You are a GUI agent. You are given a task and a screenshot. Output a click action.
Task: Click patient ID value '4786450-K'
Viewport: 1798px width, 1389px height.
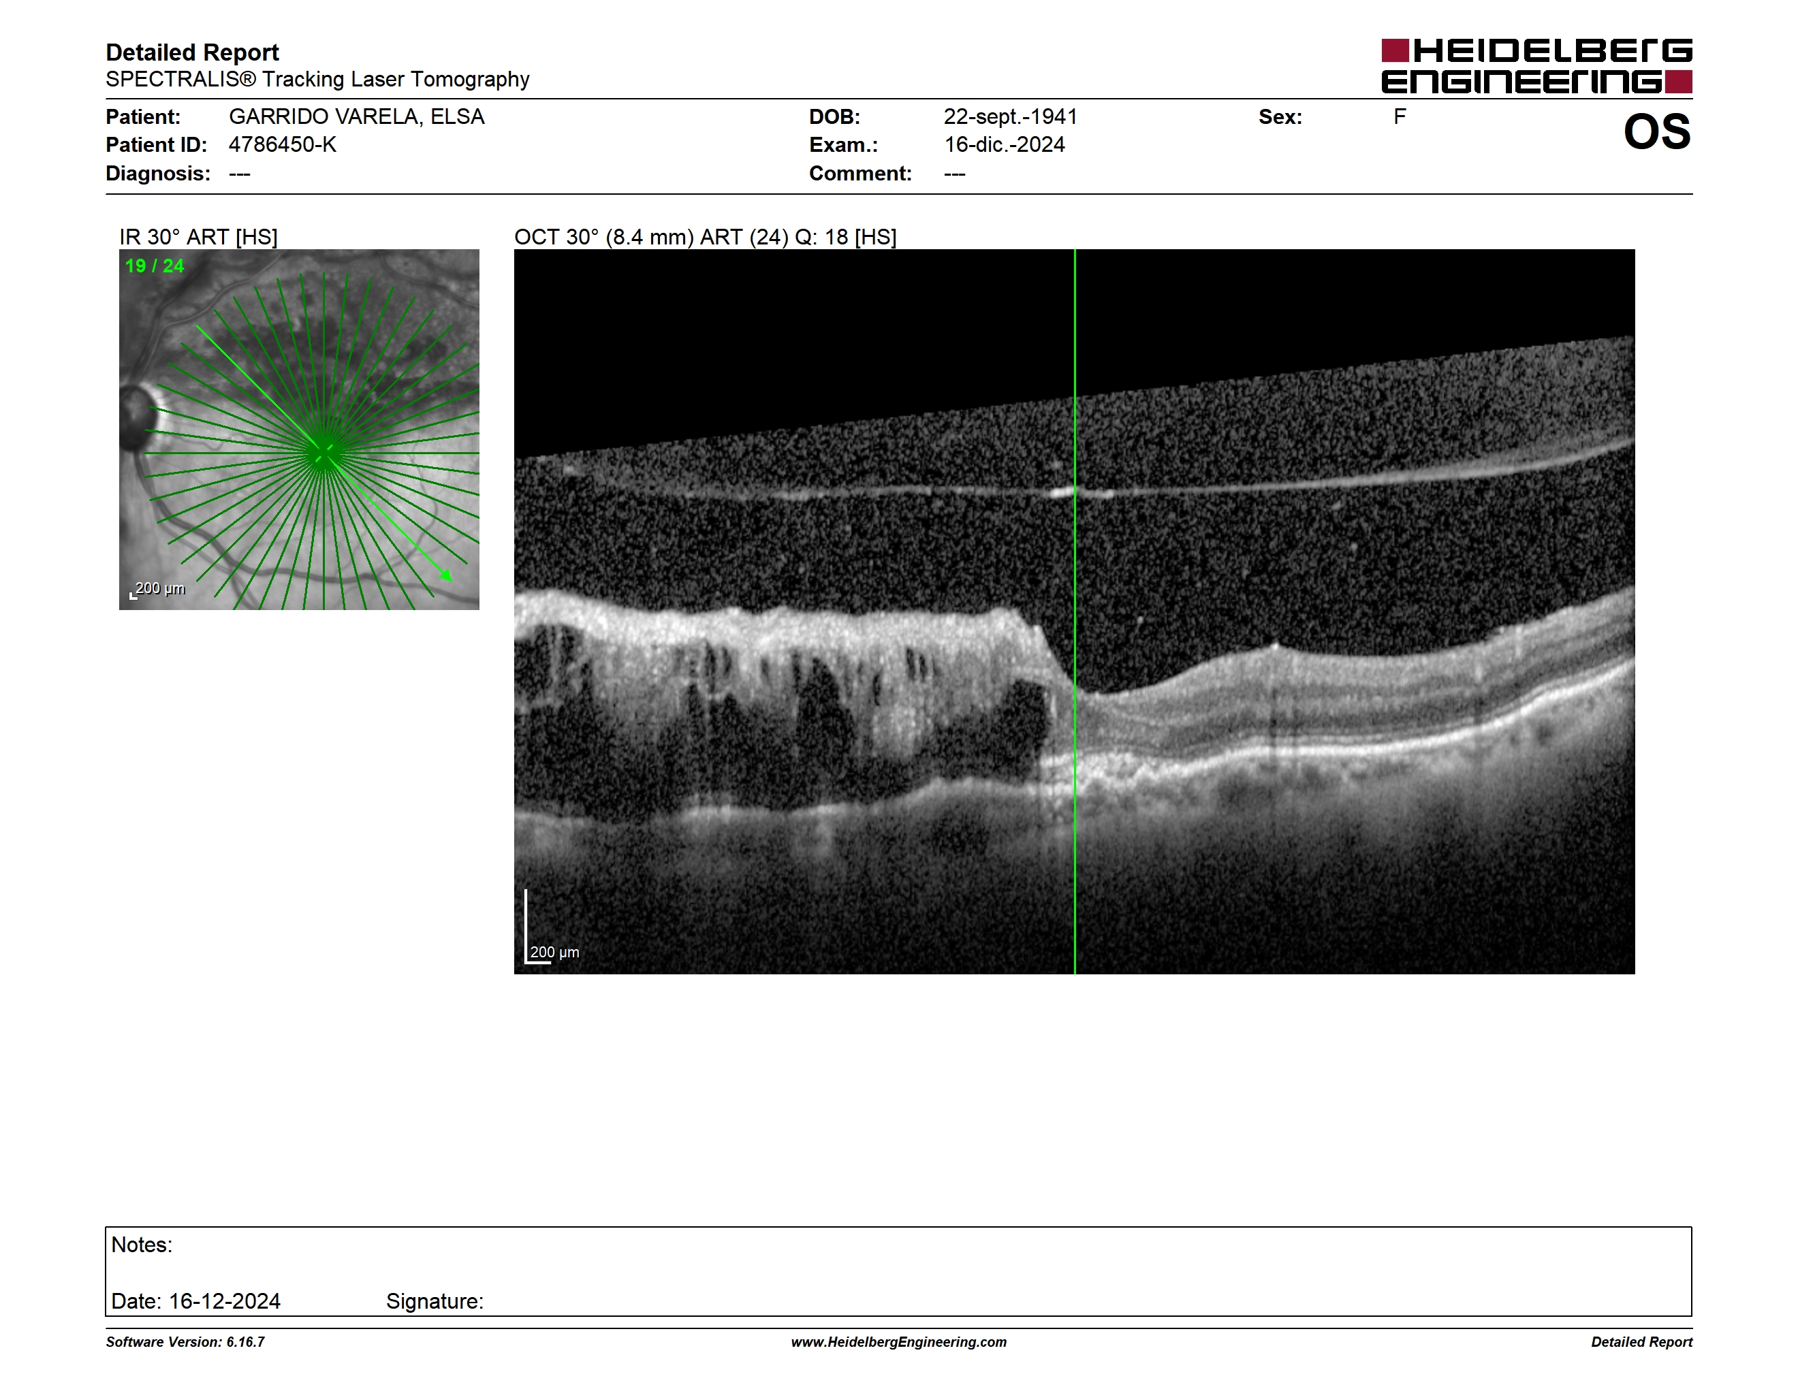point(283,145)
